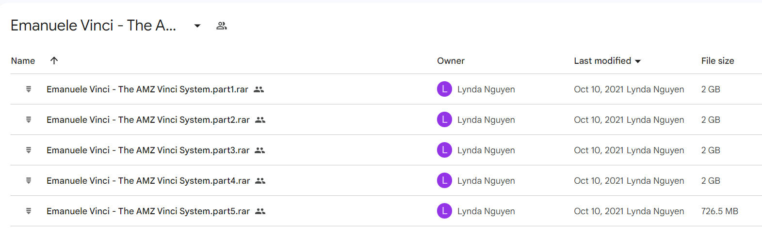Screen dimensions: 762x235
Task: Click the file type icon for part1.rar
Action: (29, 89)
